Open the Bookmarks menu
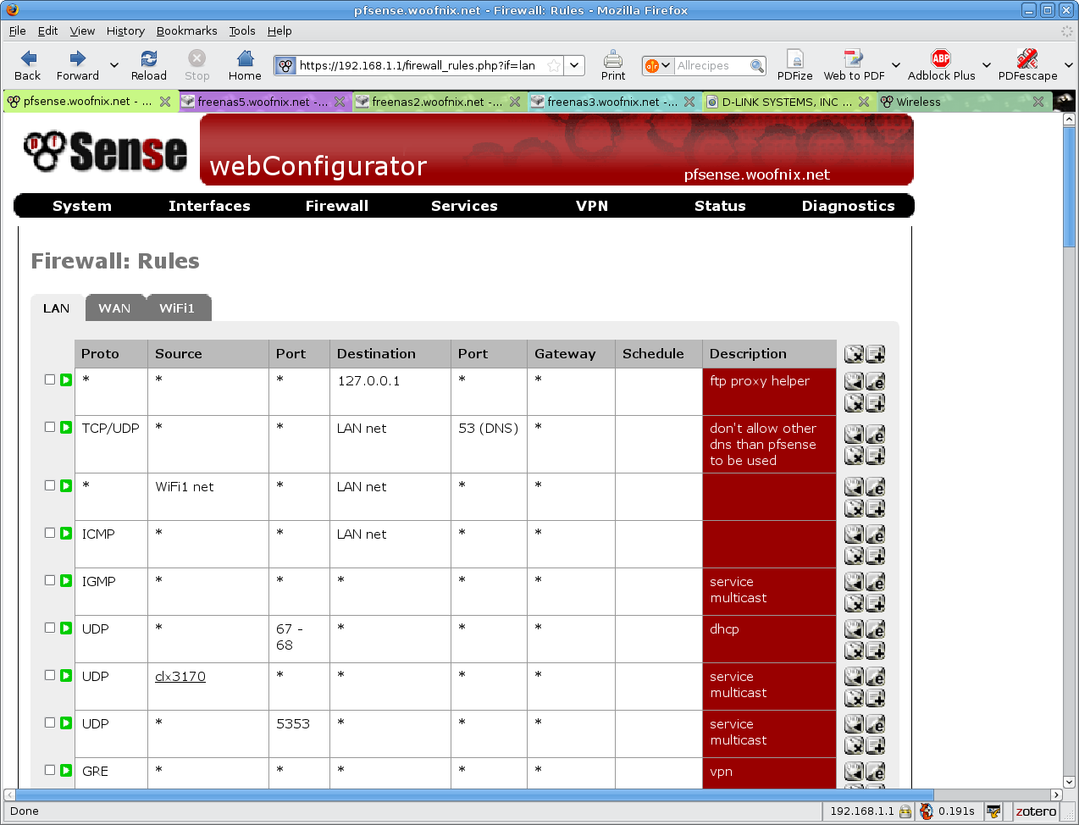Screen dimensions: 1079x825 coord(186,30)
